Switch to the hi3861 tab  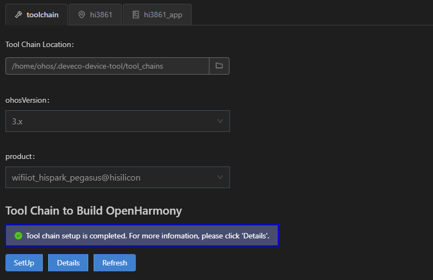95,15
